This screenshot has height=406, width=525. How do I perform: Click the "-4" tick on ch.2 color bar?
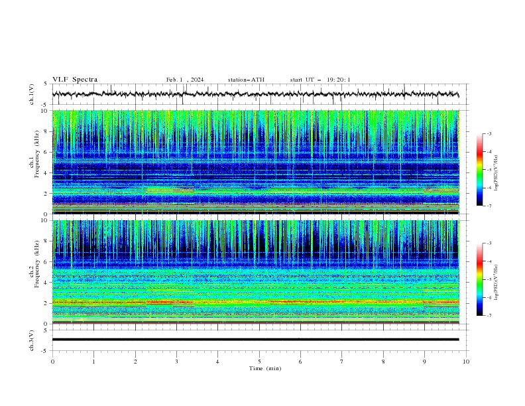coord(489,261)
